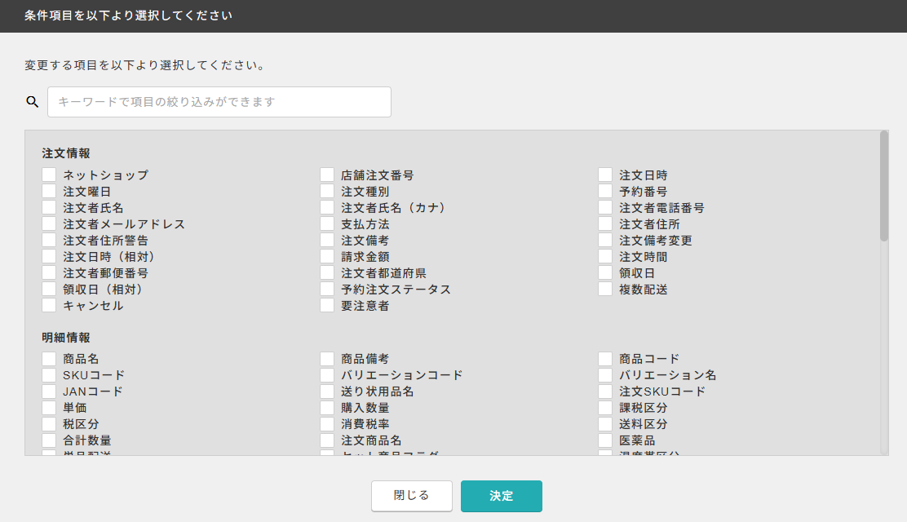Viewport: 907px width, 522px height.
Task: Click the 閉じる button
Action: pos(412,496)
